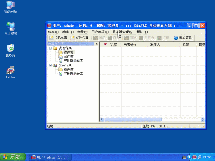Close the 传真文件夹 panel
This screenshot has width=215, height=161.
tap(96, 44)
